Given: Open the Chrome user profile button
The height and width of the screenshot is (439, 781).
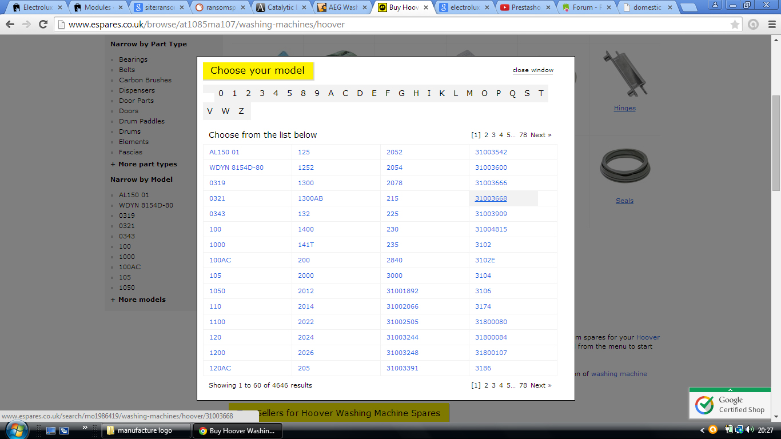Looking at the screenshot, I should 715,5.
